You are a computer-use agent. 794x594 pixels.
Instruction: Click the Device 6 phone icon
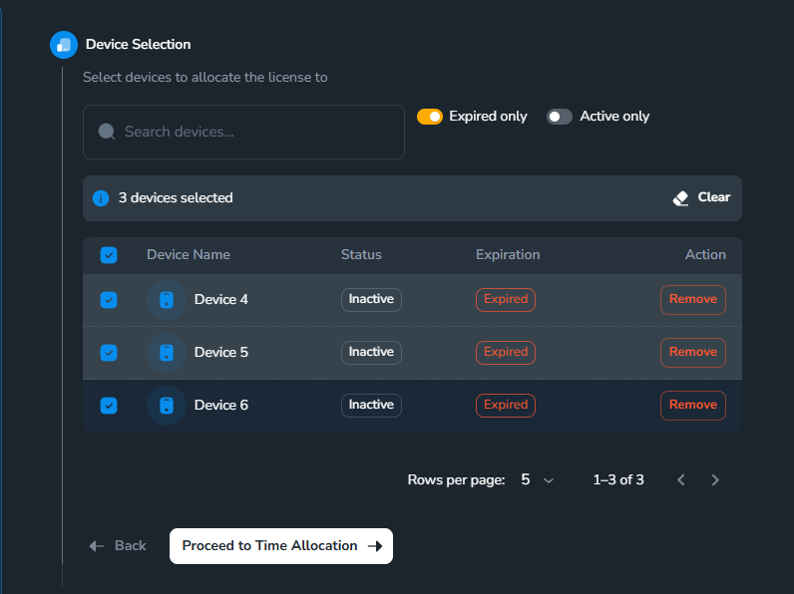(167, 406)
